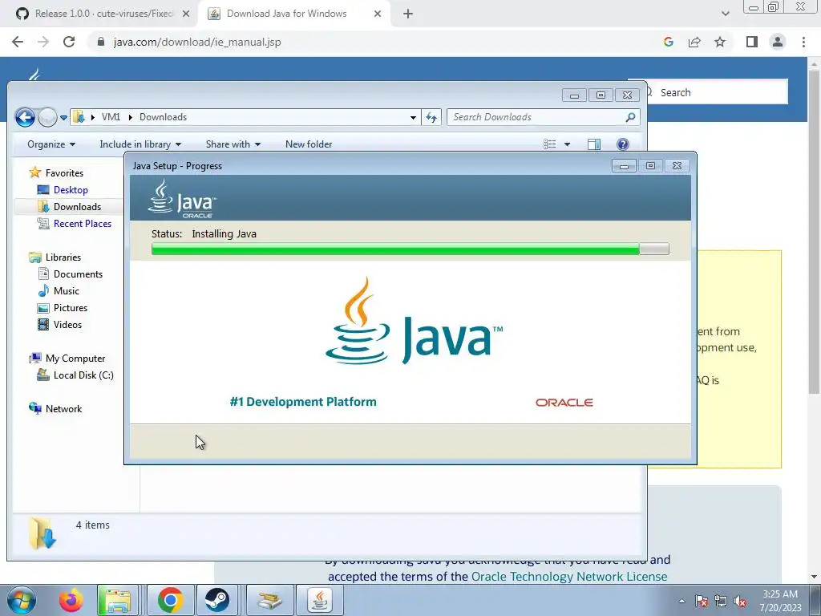Launch Firefox from the taskbar

[x=71, y=600]
